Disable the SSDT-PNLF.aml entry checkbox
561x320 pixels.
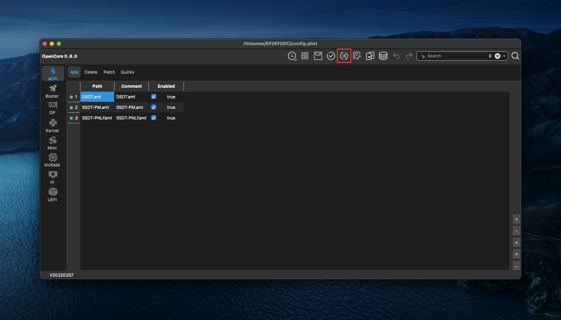(x=154, y=118)
